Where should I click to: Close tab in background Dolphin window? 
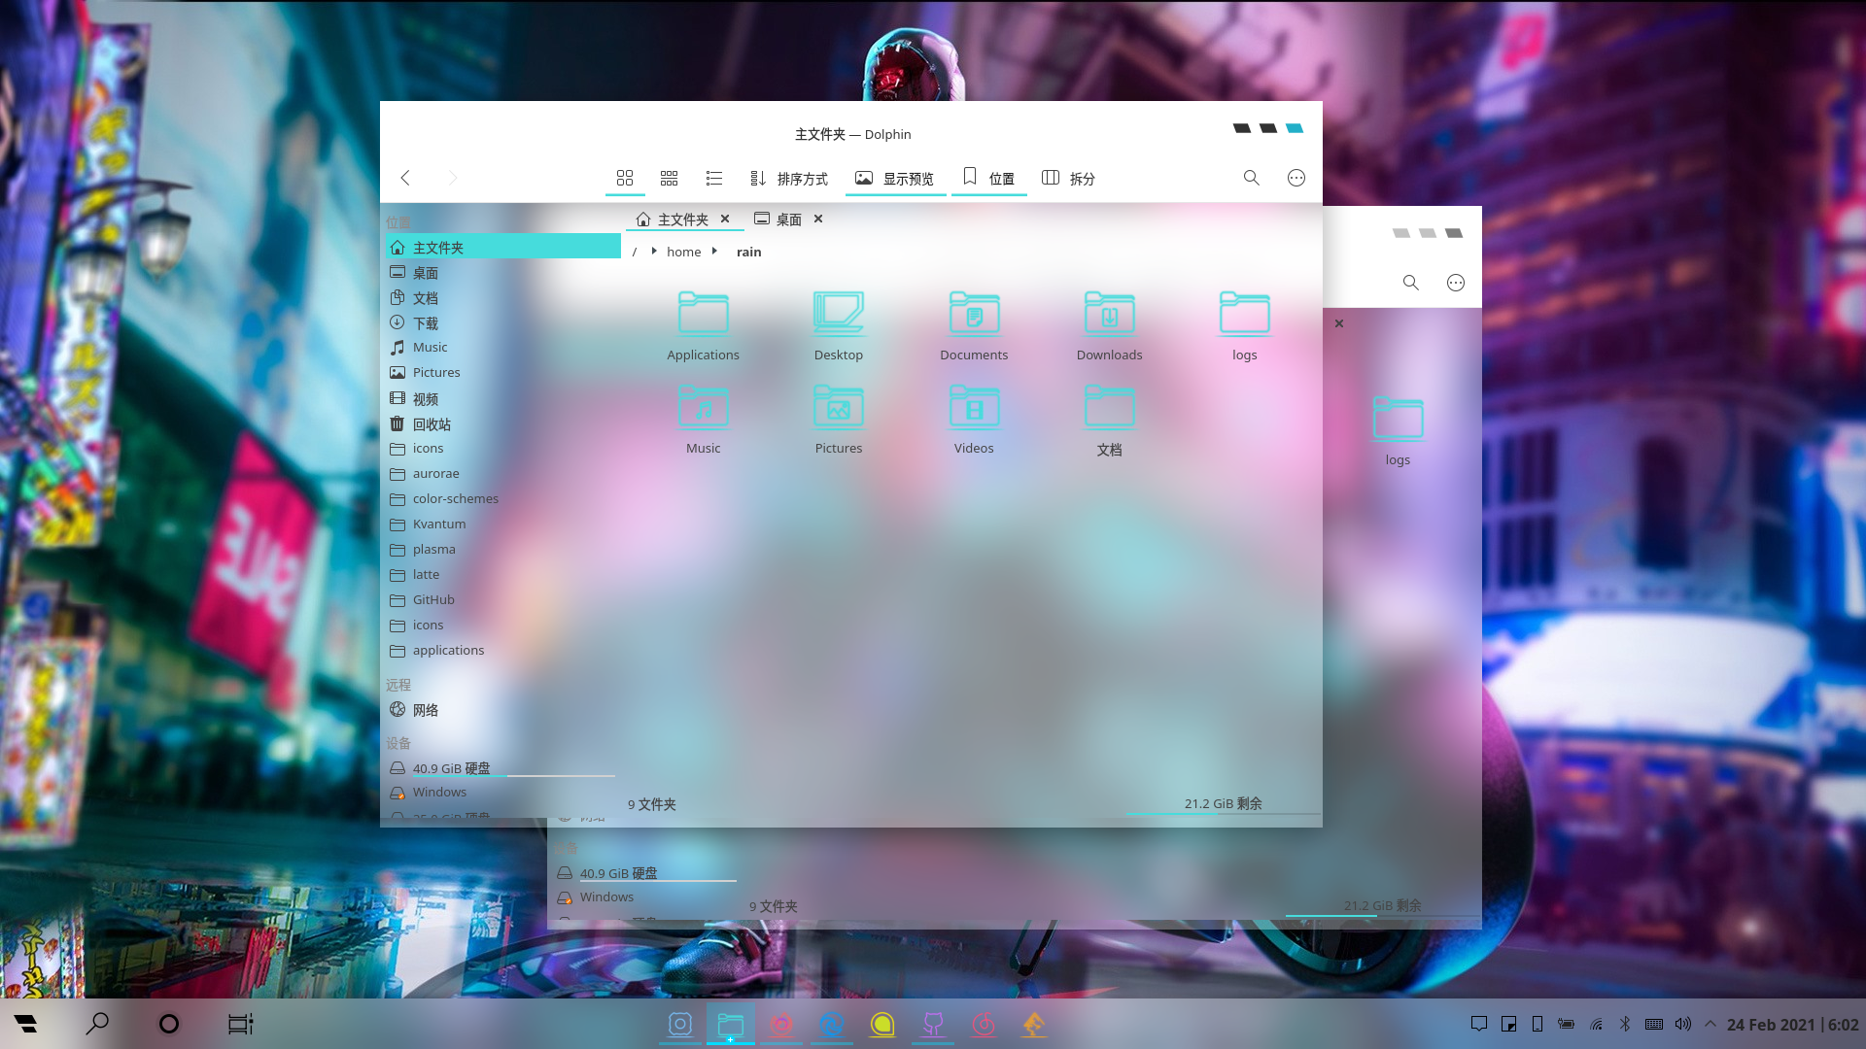[1339, 323]
